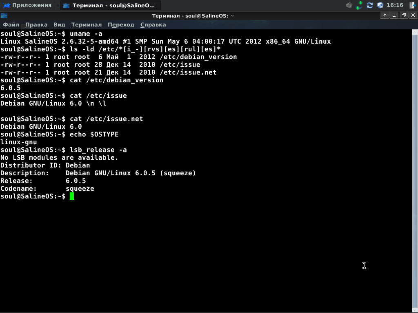Open the terminal window menu icon

tap(4, 16)
